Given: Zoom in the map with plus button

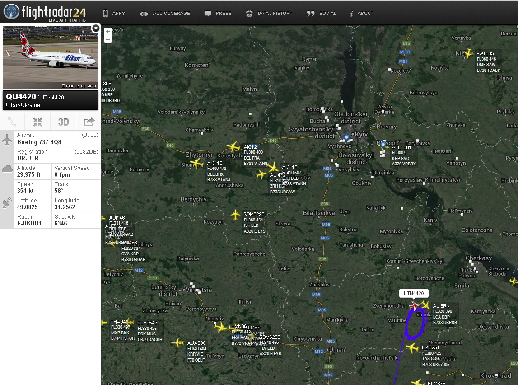Looking at the screenshot, I should coord(108,32).
